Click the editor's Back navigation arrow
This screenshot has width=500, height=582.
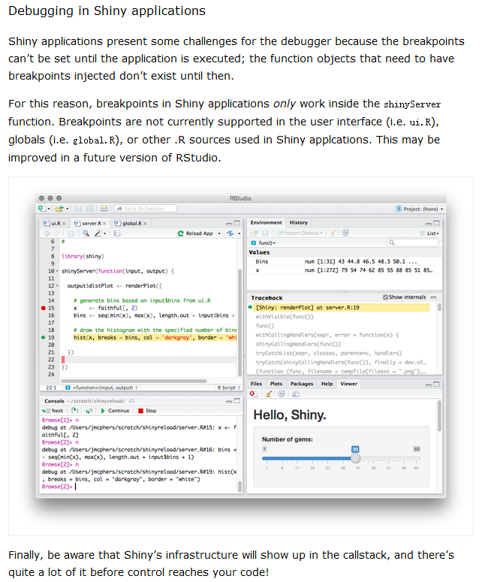click(x=47, y=233)
